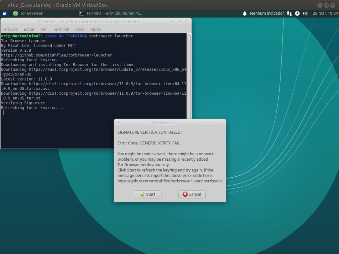Click the Terminal vertical scrollbar
The width and height of the screenshot is (339, 254).
pyautogui.click(x=189, y=76)
